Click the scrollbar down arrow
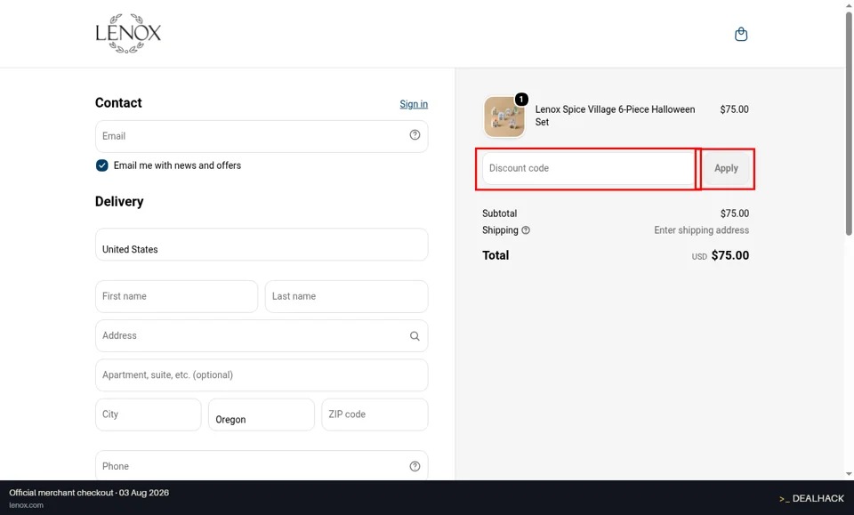The image size is (854, 515). pyautogui.click(x=849, y=474)
